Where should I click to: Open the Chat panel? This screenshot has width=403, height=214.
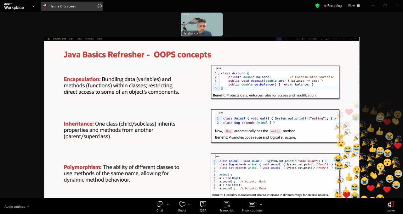[x=160, y=206]
